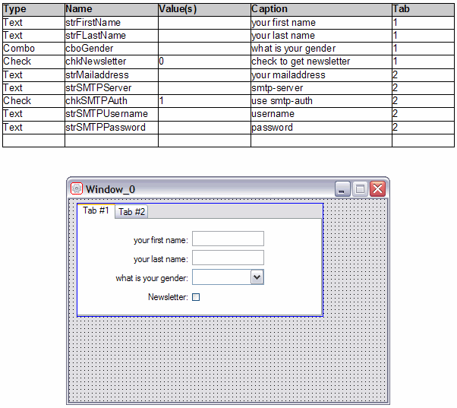Click the Caption column header
This screenshot has width=457, height=408.
tap(321, 9)
